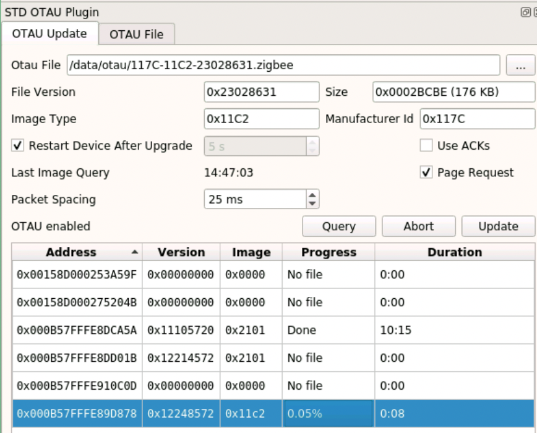Click the OTAU enabled status text
Image resolution: width=537 pixels, height=433 pixels.
51,226
